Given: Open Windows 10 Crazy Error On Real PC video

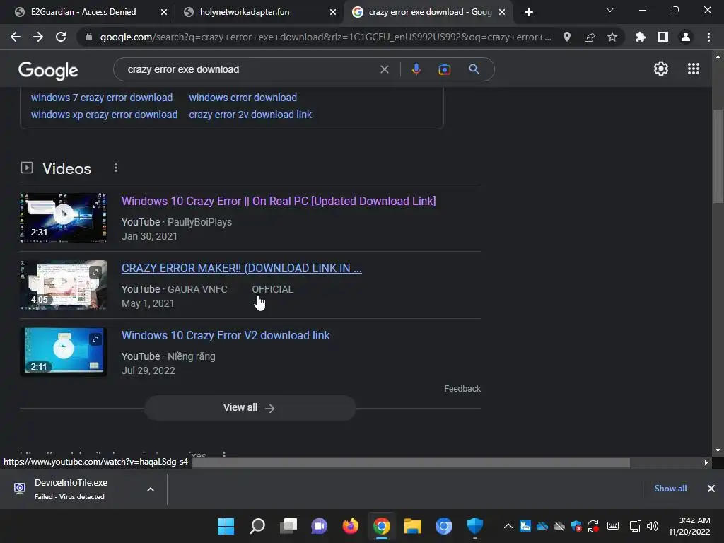Looking at the screenshot, I should pos(279,201).
